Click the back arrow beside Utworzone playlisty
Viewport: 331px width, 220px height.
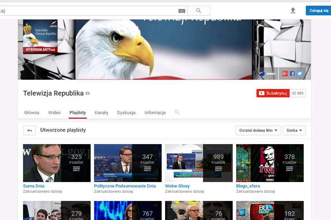pos(30,131)
